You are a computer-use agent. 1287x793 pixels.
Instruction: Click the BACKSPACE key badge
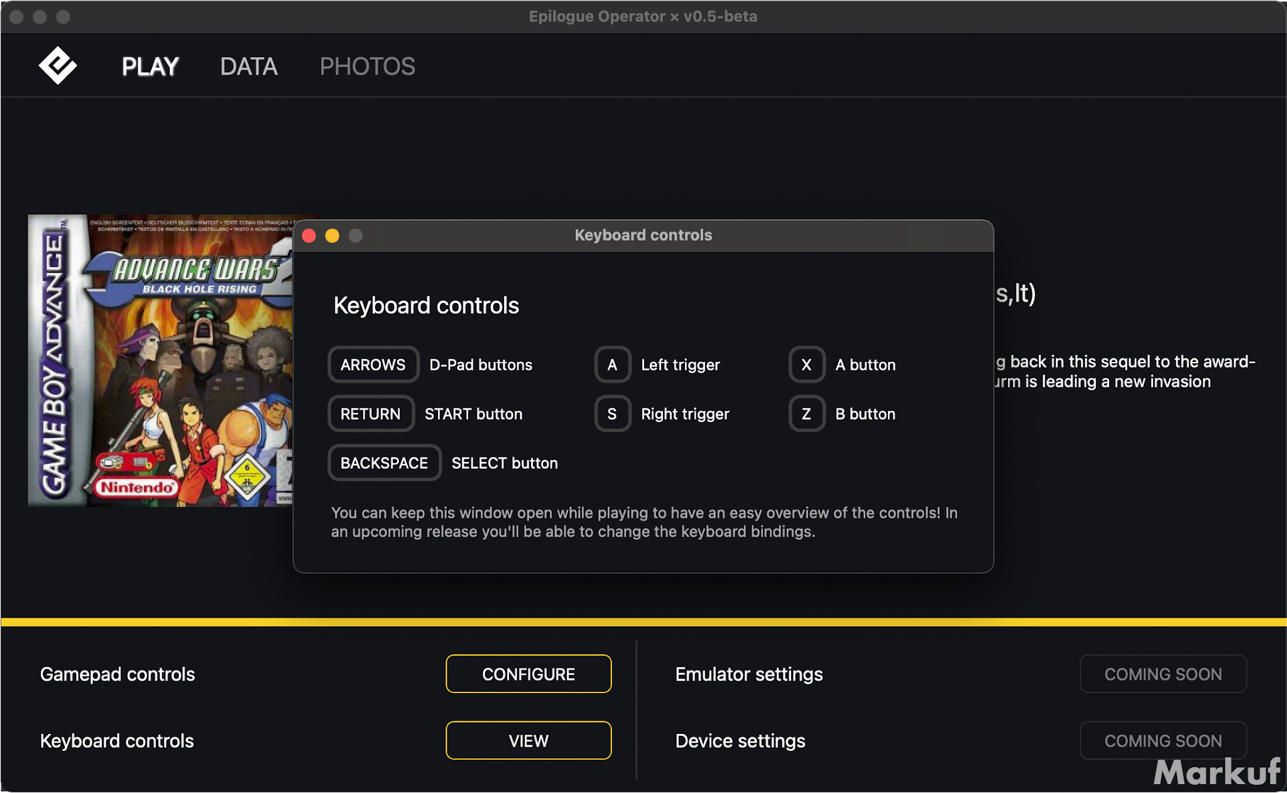point(384,463)
